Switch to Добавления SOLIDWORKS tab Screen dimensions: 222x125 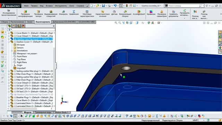point(64,22)
